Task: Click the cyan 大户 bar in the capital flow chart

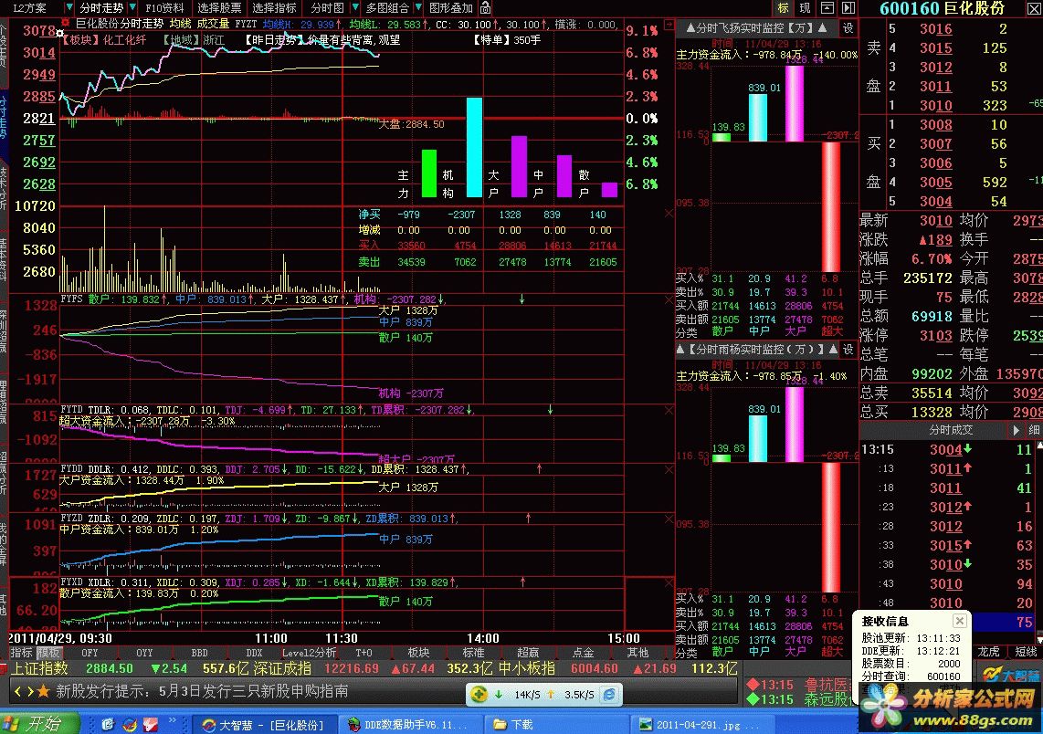Action: point(474,147)
